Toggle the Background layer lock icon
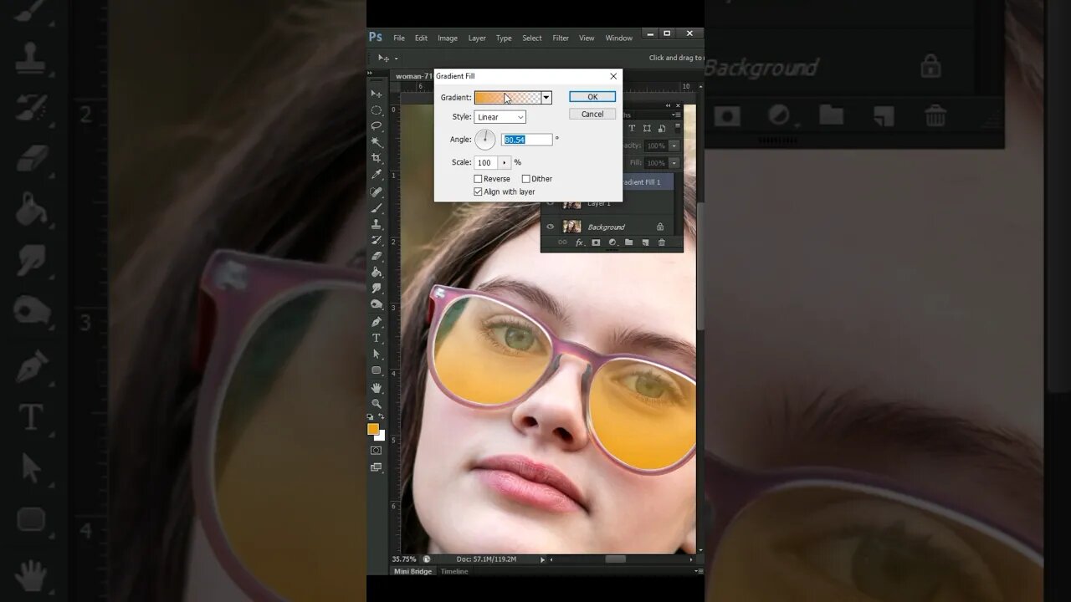The height and width of the screenshot is (602, 1071). point(660,227)
